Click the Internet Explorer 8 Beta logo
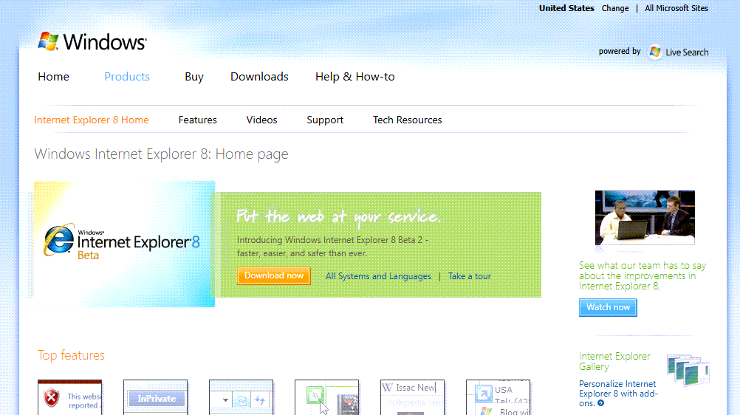Viewport: 740px width, 415px height. click(x=122, y=243)
